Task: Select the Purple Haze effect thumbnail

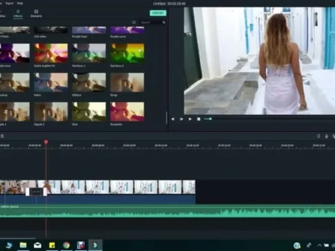Action: tap(89, 30)
